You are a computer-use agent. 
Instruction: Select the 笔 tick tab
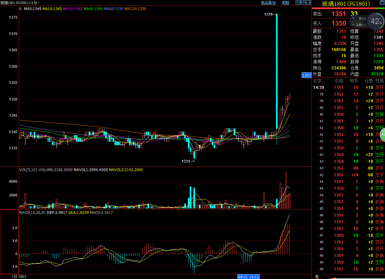pos(317,276)
